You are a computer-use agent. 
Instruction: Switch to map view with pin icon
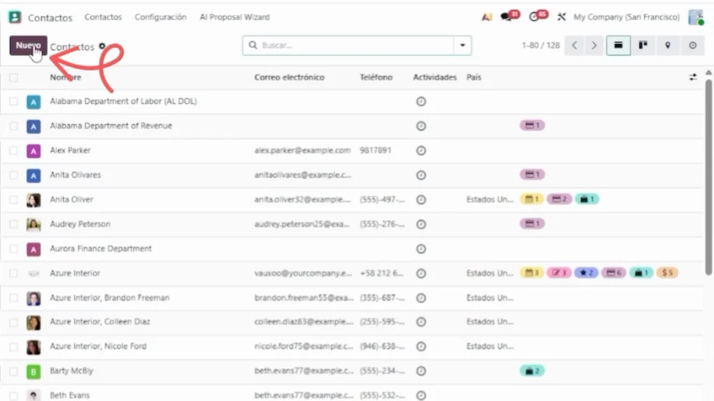pyautogui.click(x=667, y=45)
